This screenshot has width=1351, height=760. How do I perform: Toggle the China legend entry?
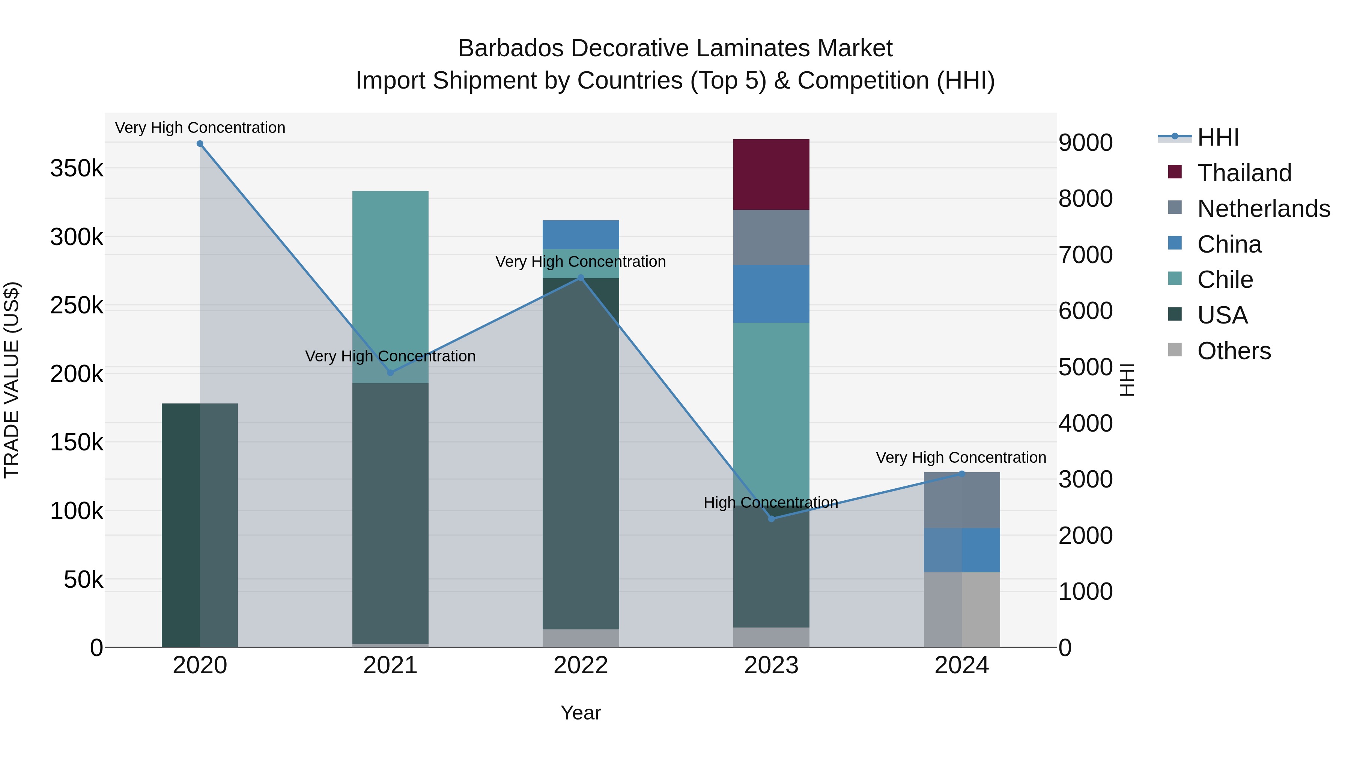pyautogui.click(x=1215, y=244)
